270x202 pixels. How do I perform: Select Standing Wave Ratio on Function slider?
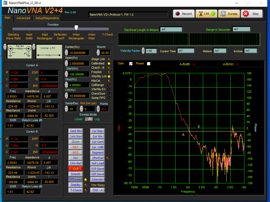click(13, 36)
